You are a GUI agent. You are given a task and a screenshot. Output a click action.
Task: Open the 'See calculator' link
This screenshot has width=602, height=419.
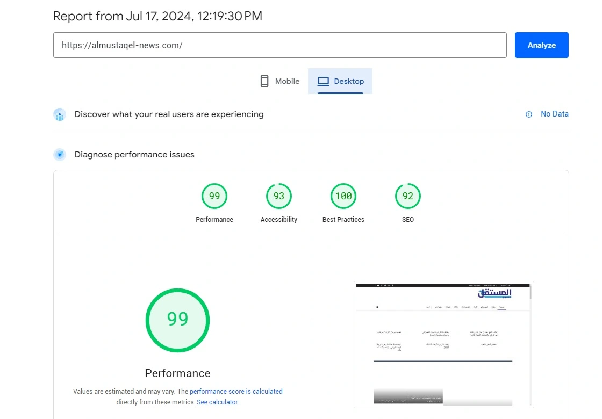217,402
